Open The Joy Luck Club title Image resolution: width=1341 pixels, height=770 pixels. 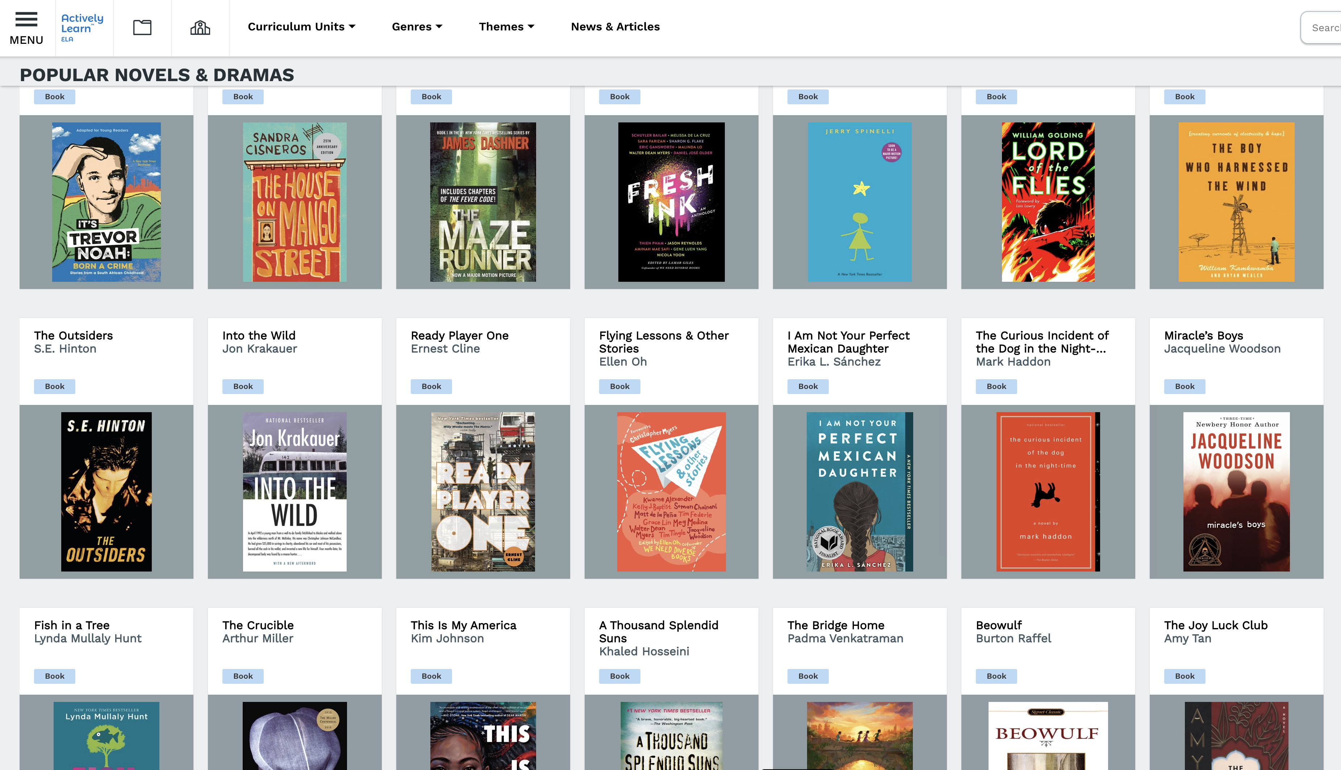pos(1216,625)
